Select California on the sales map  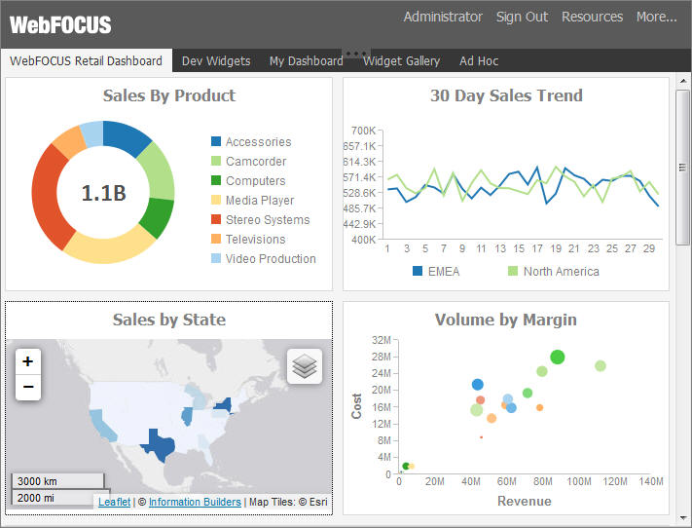(100, 424)
